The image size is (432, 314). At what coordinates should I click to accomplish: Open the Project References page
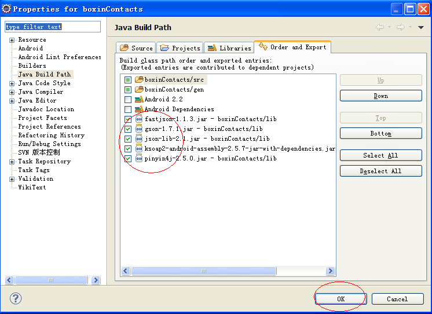50,126
